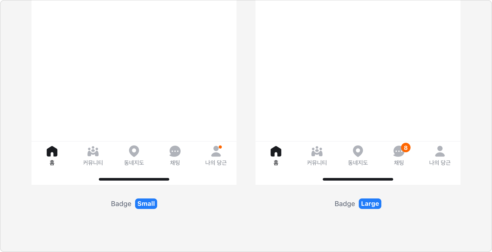Viewport: 492px width, 252px height.
Task: Open chat icon with badge number 8
Action: pyautogui.click(x=398, y=151)
